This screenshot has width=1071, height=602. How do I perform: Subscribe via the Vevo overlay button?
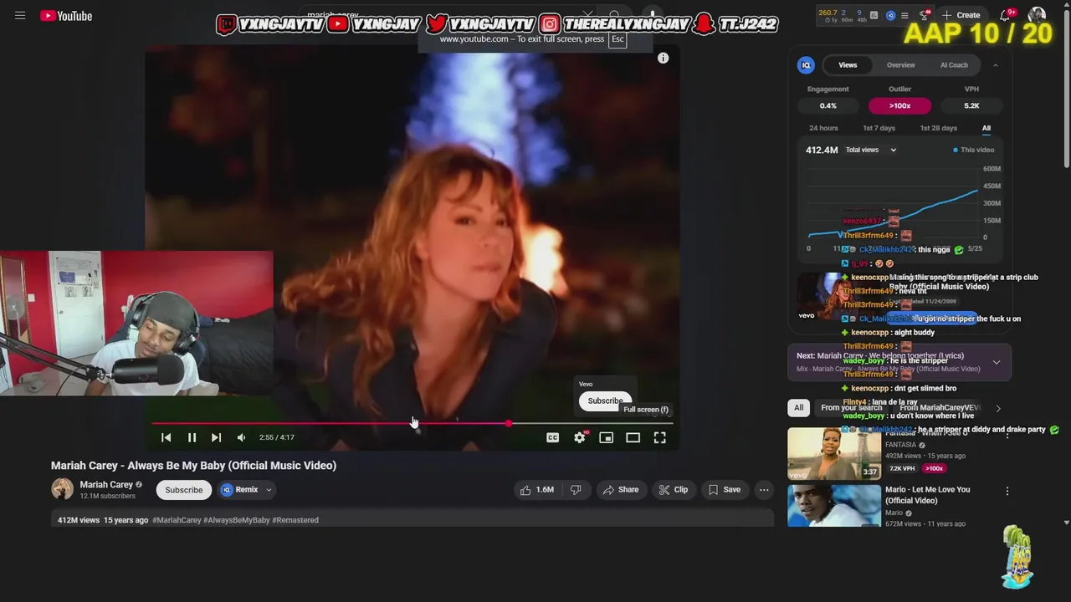pyautogui.click(x=604, y=400)
